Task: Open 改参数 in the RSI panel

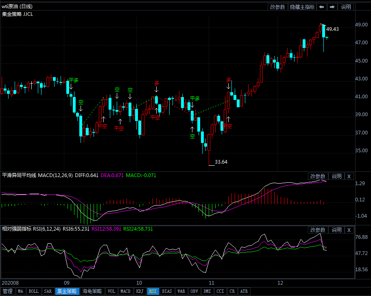Action: [x=318, y=230]
